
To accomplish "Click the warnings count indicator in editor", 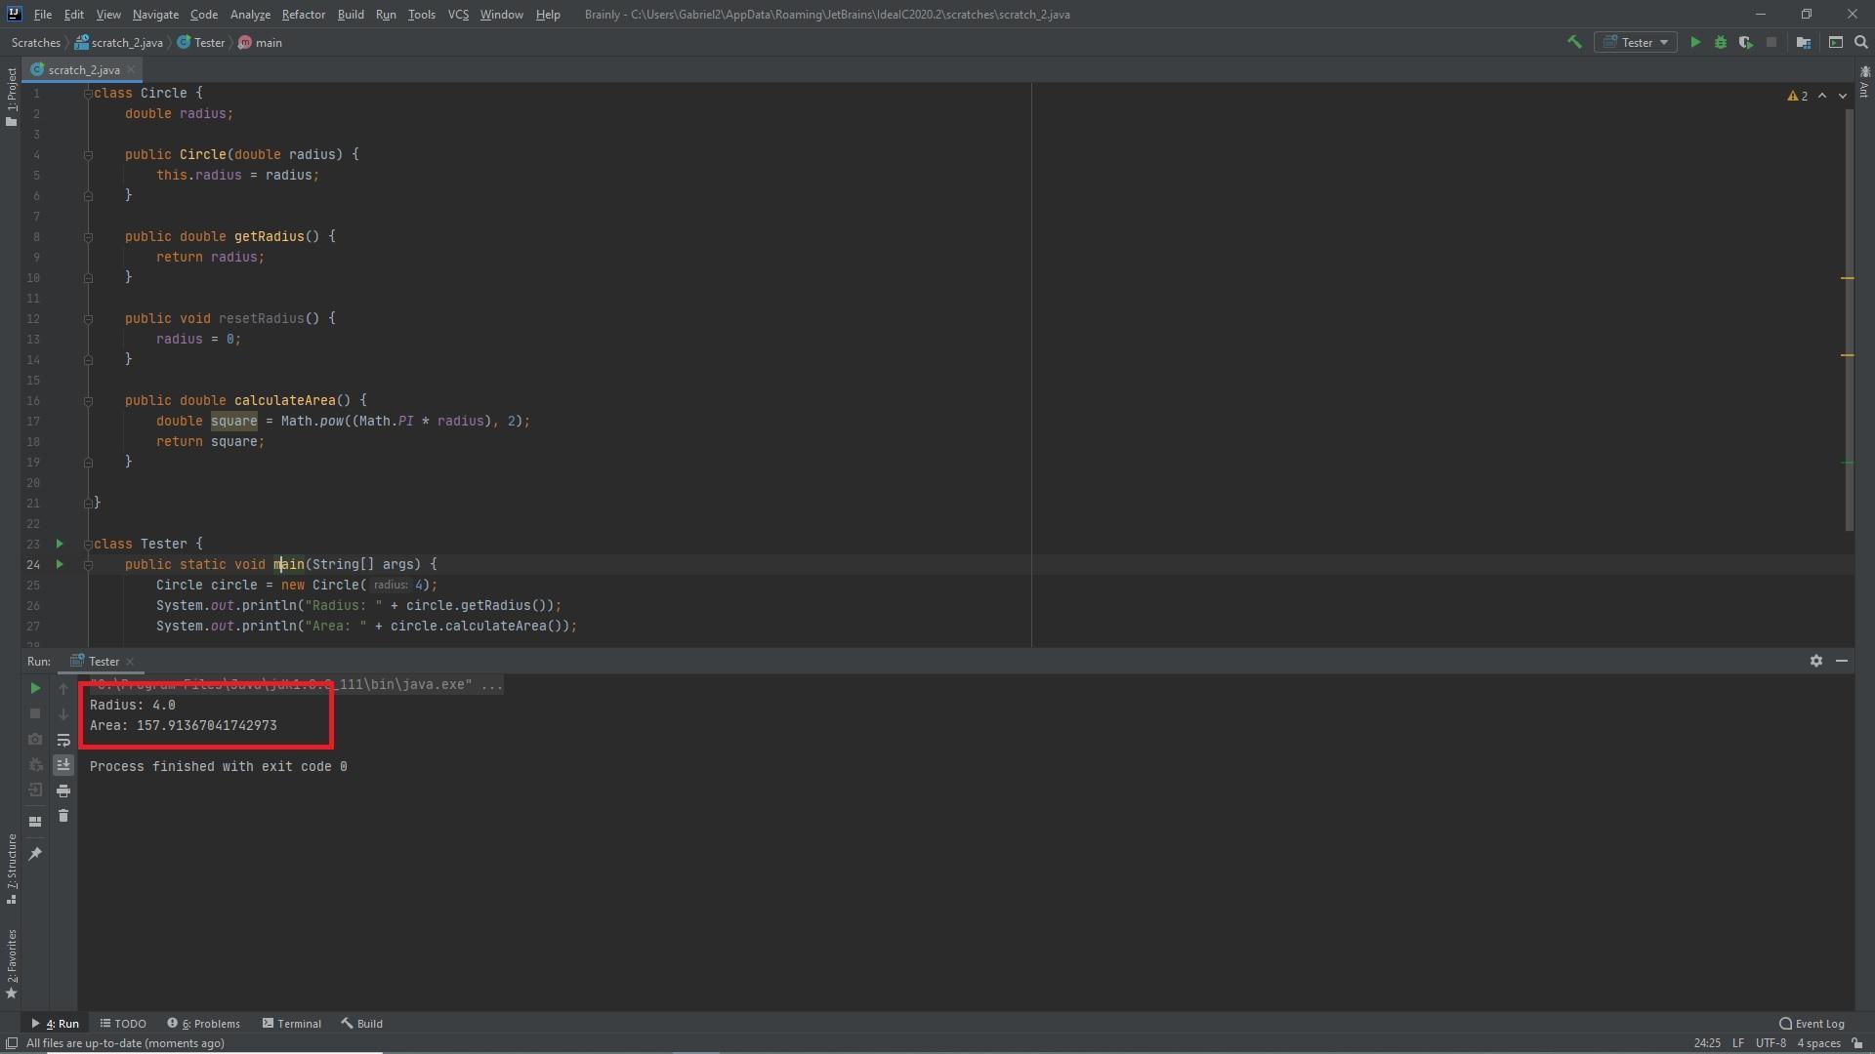I will click(1797, 96).
